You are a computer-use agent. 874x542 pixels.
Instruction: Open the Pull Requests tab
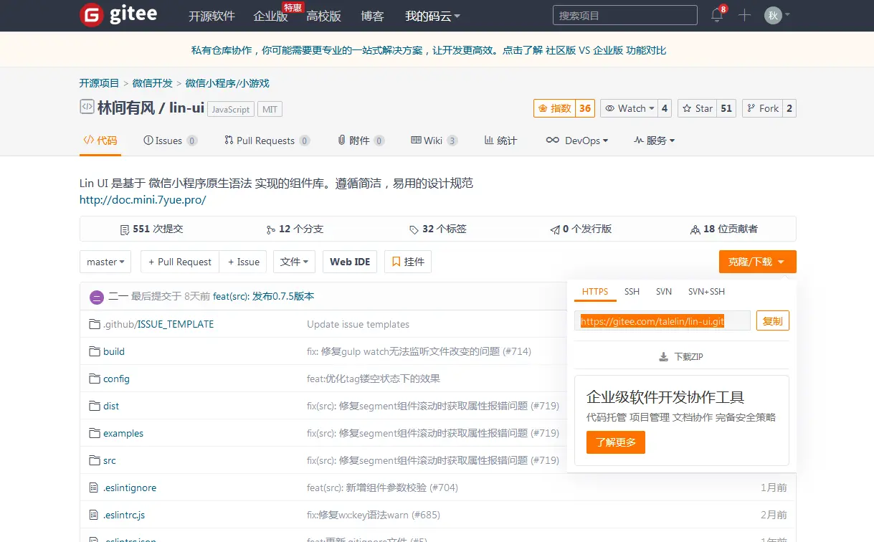coord(267,141)
